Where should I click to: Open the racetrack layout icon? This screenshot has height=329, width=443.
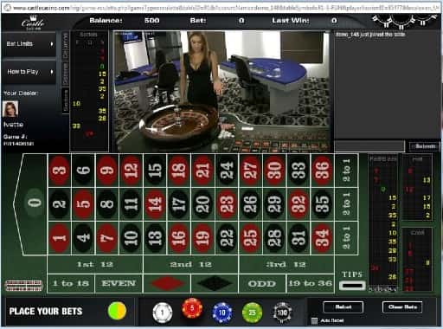pyautogui.click(x=23, y=285)
